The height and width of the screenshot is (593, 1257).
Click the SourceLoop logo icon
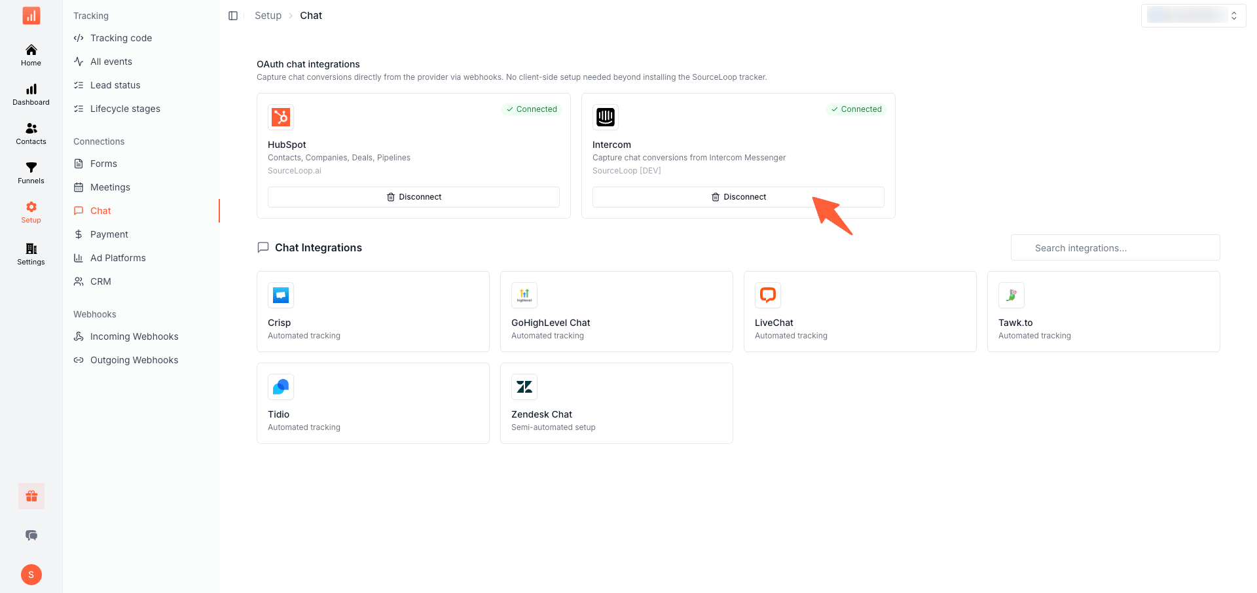pos(31,16)
